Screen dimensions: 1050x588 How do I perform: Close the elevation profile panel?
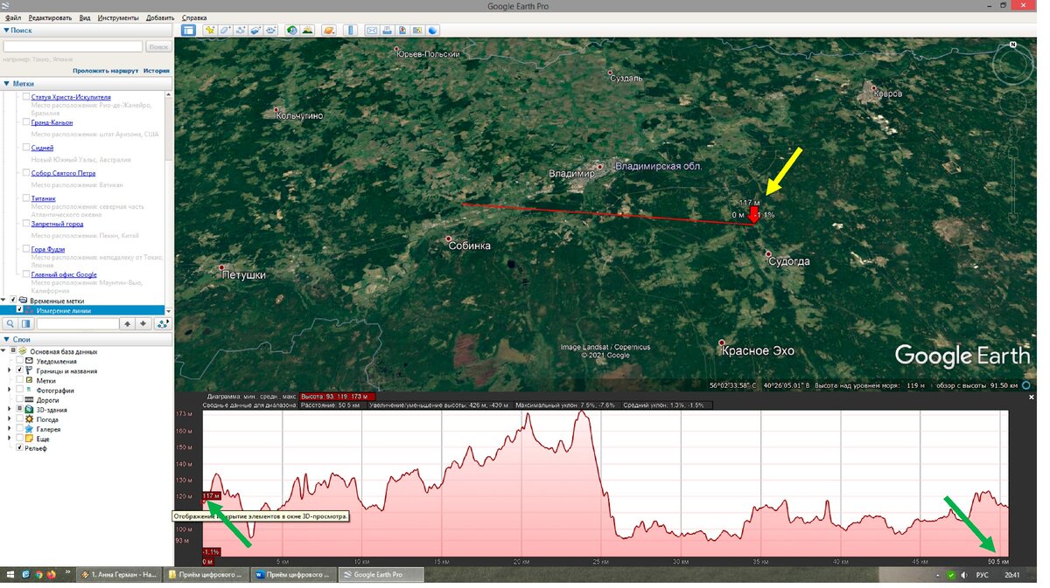(x=1030, y=397)
